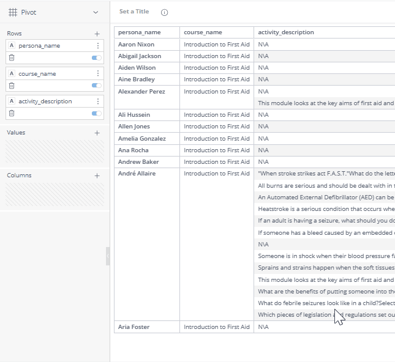395x362 pixels.
Task: Click the activity_description column header
Action: click(286, 32)
